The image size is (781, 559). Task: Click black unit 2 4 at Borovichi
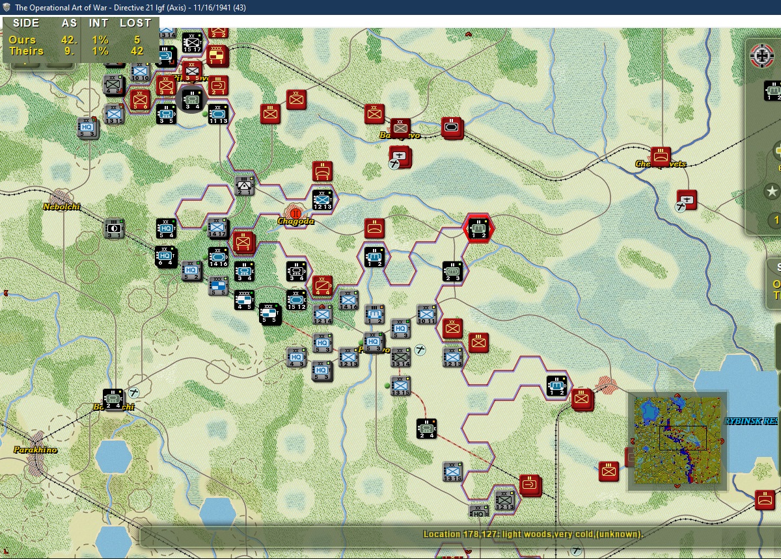pos(113,399)
